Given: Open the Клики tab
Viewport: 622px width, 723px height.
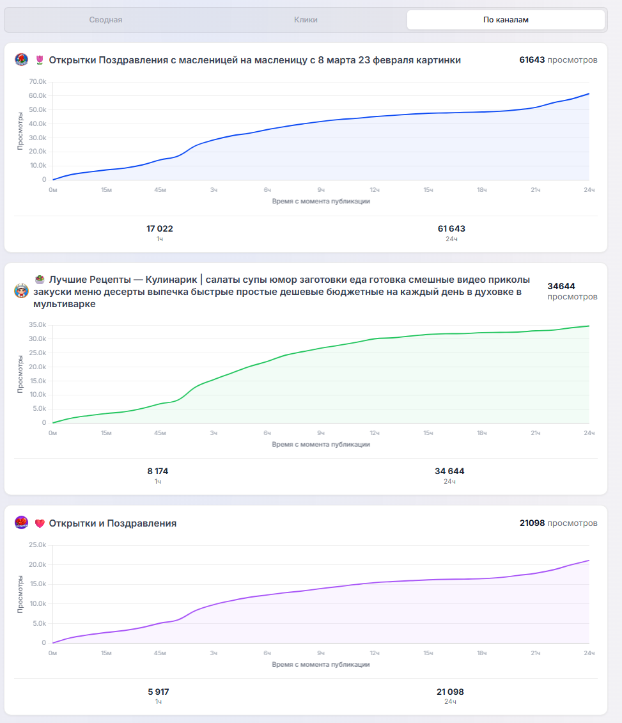Looking at the screenshot, I should 306,20.
